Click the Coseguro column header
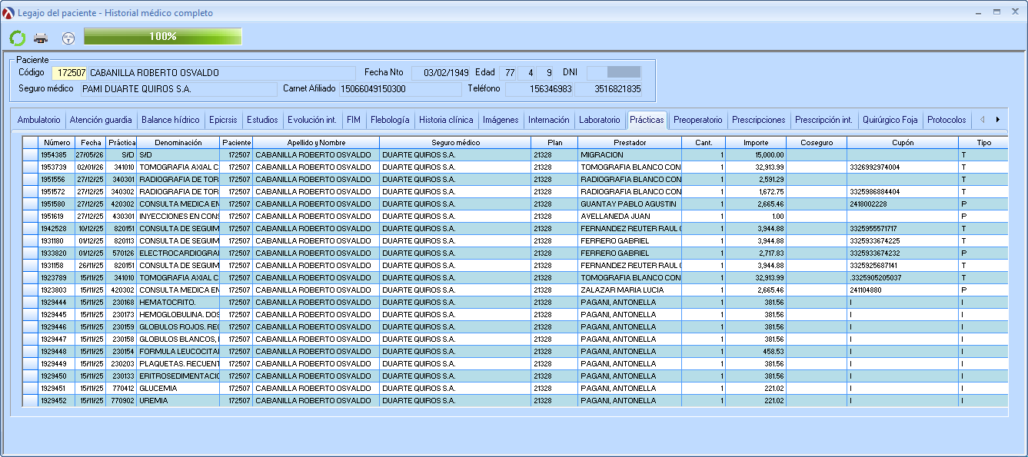Image resolution: width=1028 pixels, height=457 pixels. 817,143
